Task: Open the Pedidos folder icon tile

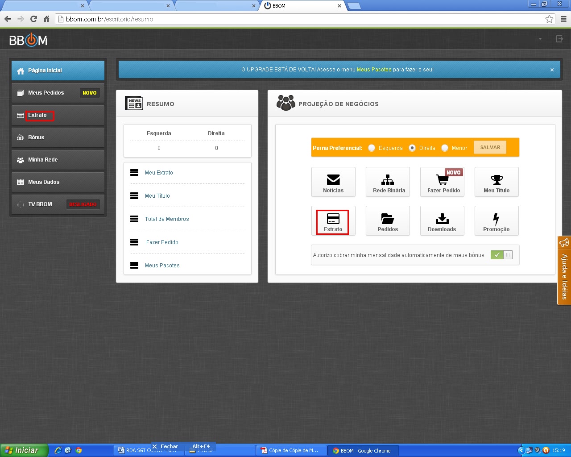Action: click(388, 221)
